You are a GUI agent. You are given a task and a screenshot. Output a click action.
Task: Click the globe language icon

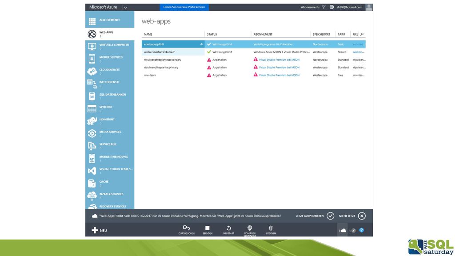331,7
